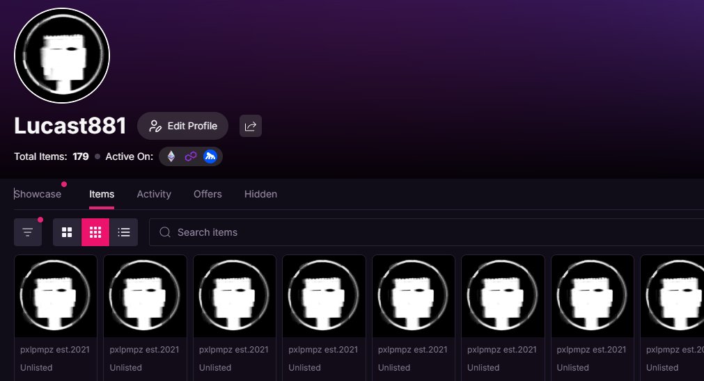
Task: Click the Polygon chain icon
Action: (190, 156)
